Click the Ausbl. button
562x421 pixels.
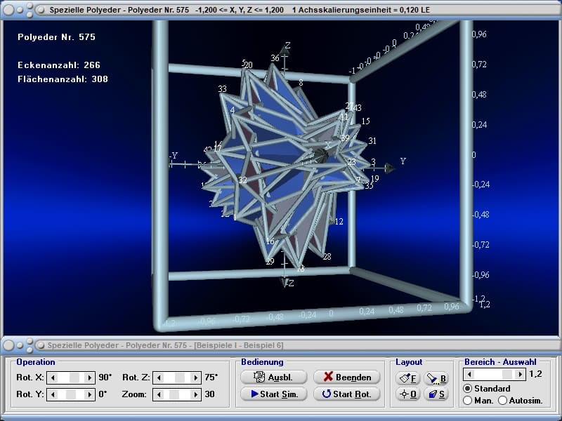(x=273, y=377)
